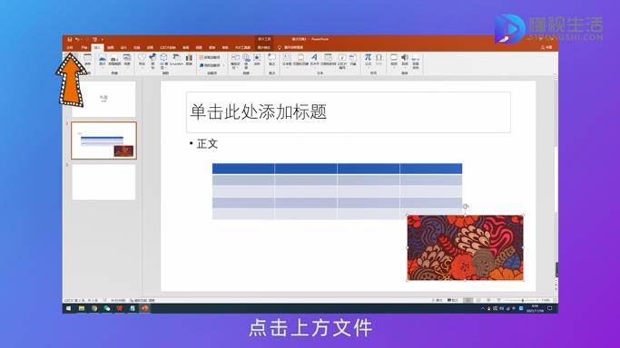The image size is (620, 348).
Task: Insert a Symbol with omega icon
Action: [x=379, y=60]
